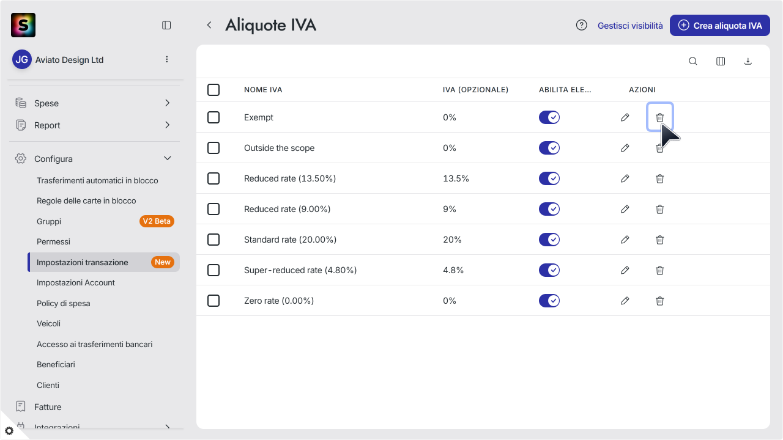This screenshot has height=440, width=783.
Task: Go back with the arrow beside Aliquote IVA
Action: coord(209,25)
